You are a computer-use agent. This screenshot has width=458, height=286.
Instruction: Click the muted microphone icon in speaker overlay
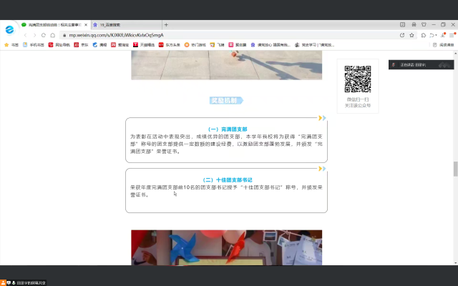coord(394,65)
